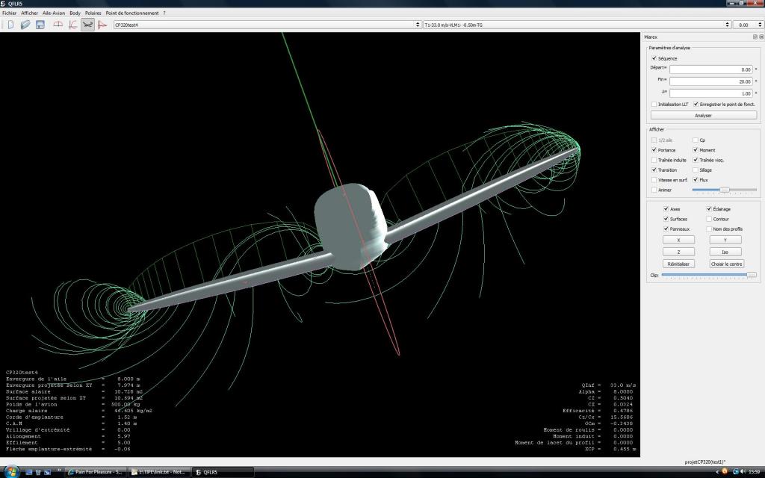Click the Windows Start orb
The height and width of the screenshot is (478, 765).
point(11,472)
